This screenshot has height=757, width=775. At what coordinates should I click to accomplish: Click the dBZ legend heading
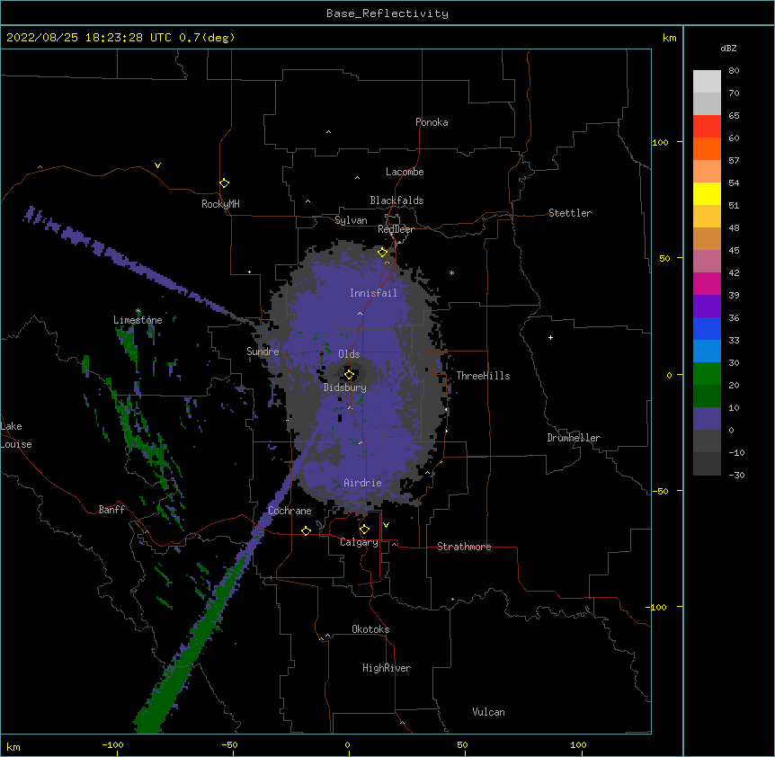click(x=728, y=49)
